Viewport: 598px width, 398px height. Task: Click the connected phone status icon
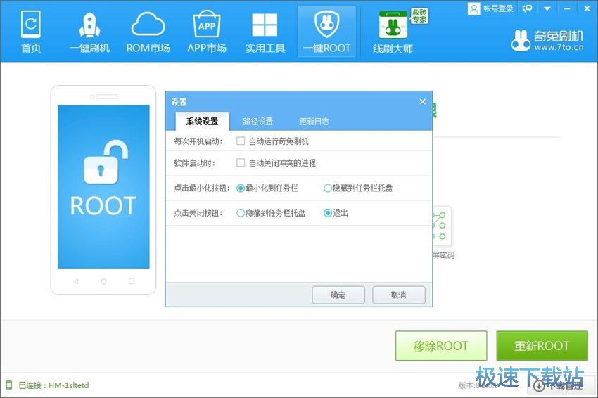point(9,385)
